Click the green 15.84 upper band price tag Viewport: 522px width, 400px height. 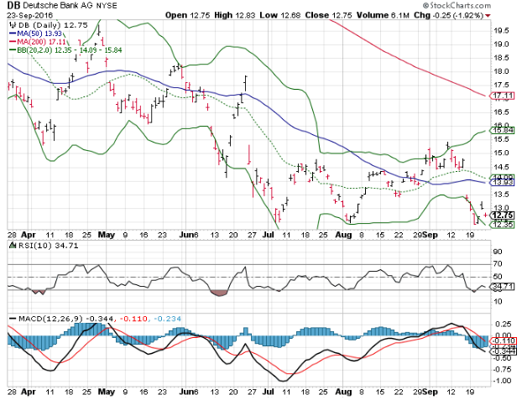coord(502,130)
